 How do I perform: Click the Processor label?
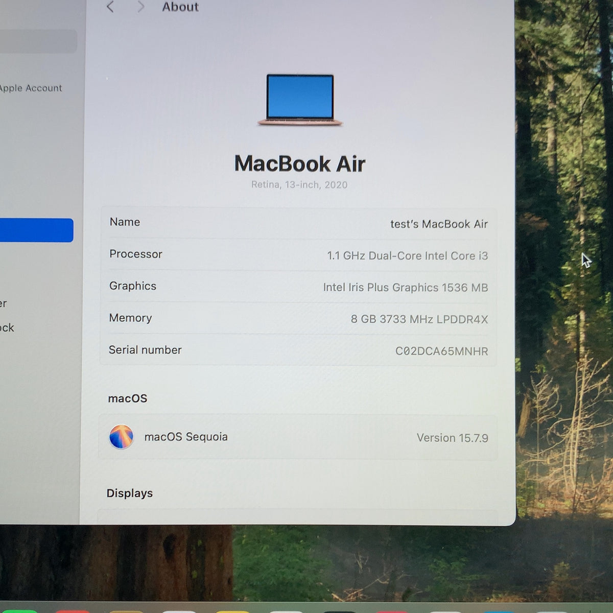click(136, 254)
